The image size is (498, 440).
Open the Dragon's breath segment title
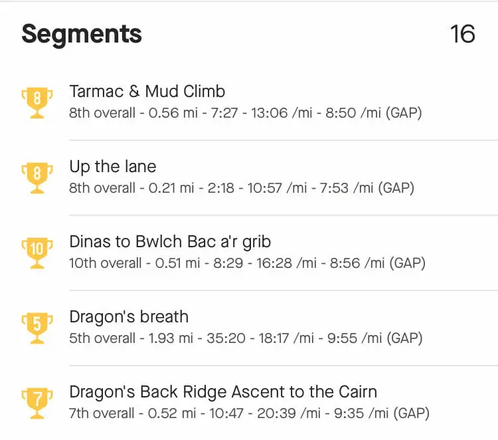pyautogui.click(x=129, y=316)
